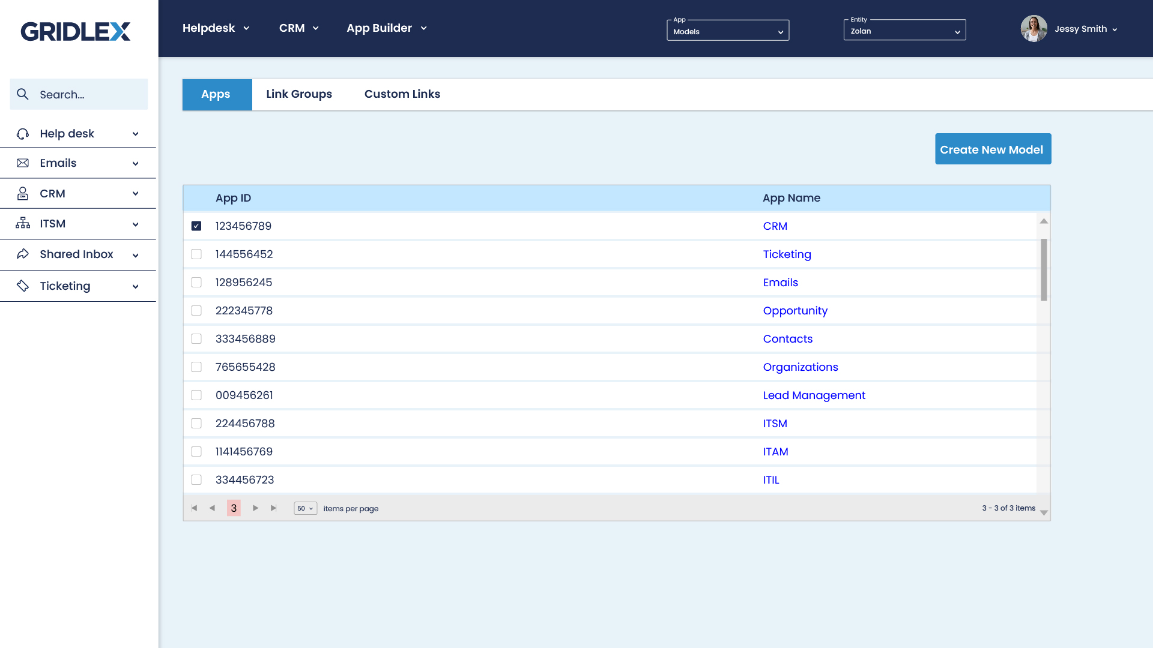Screen dimensions: 1153x648
Task: Enable the Ticketing app checkbox
Action: (196, 254)
